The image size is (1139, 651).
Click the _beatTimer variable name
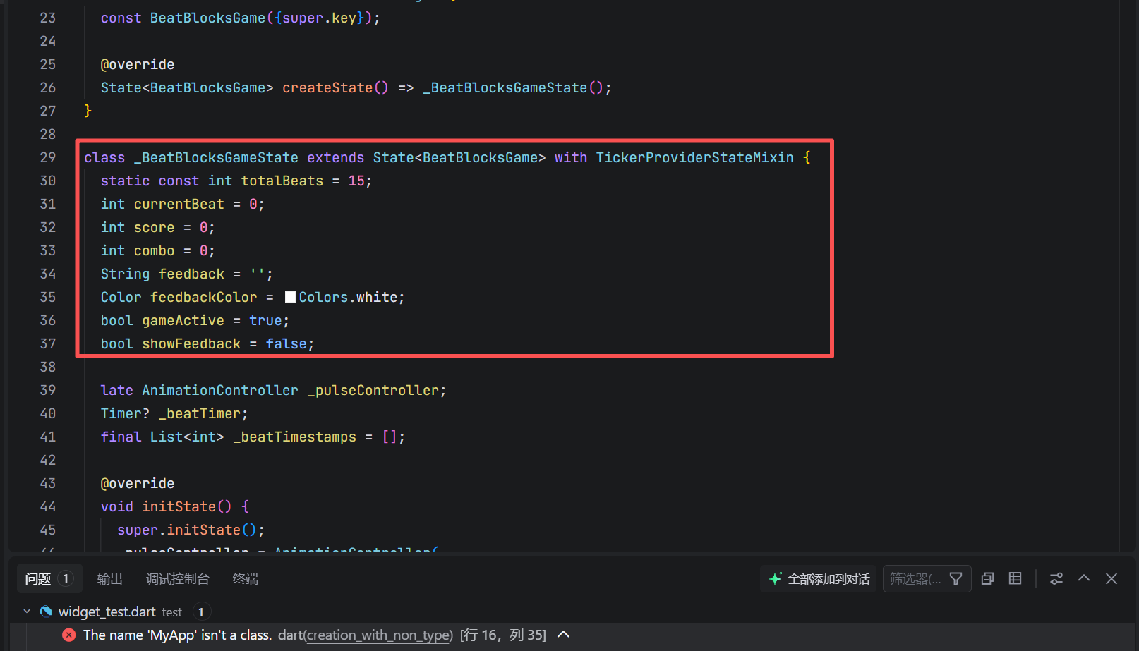(x=200, y=413)
